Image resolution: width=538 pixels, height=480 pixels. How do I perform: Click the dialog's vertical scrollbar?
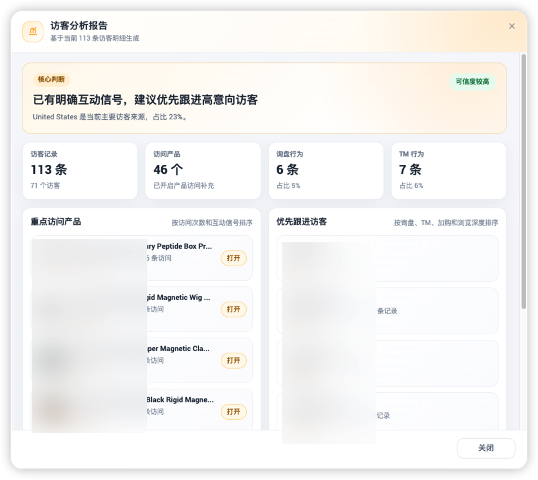(x=523, y=182)
